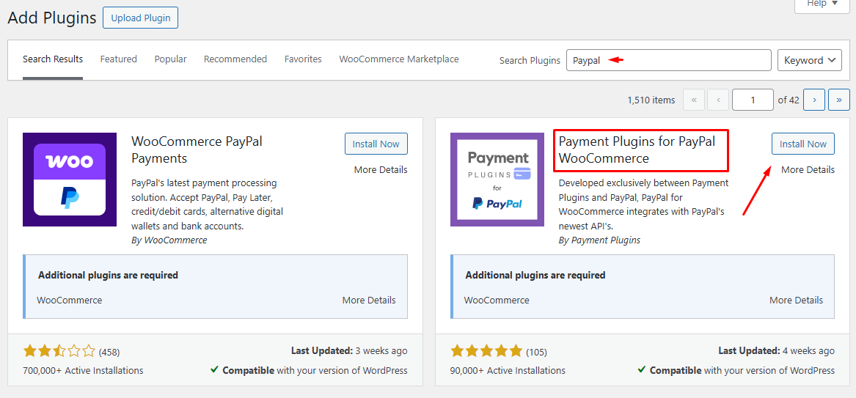The height and width of the screenshot is (398, 856).
Task: Click the 700,000+ Active Installations text
Action: click(x=83, y=370)
